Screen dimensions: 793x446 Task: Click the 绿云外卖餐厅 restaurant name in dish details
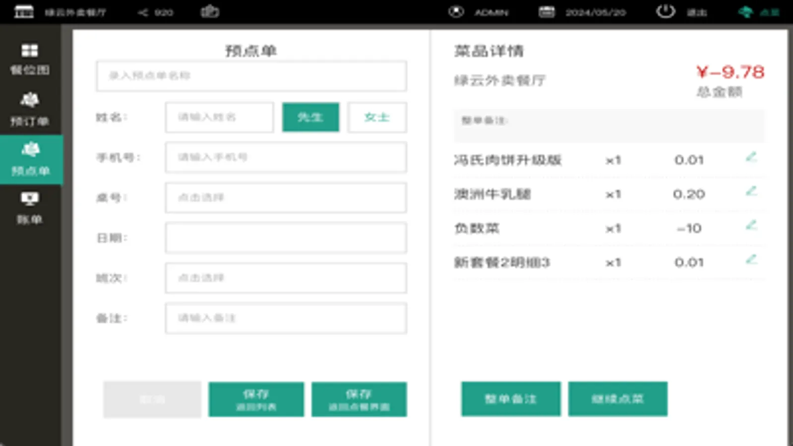[500, 80]
